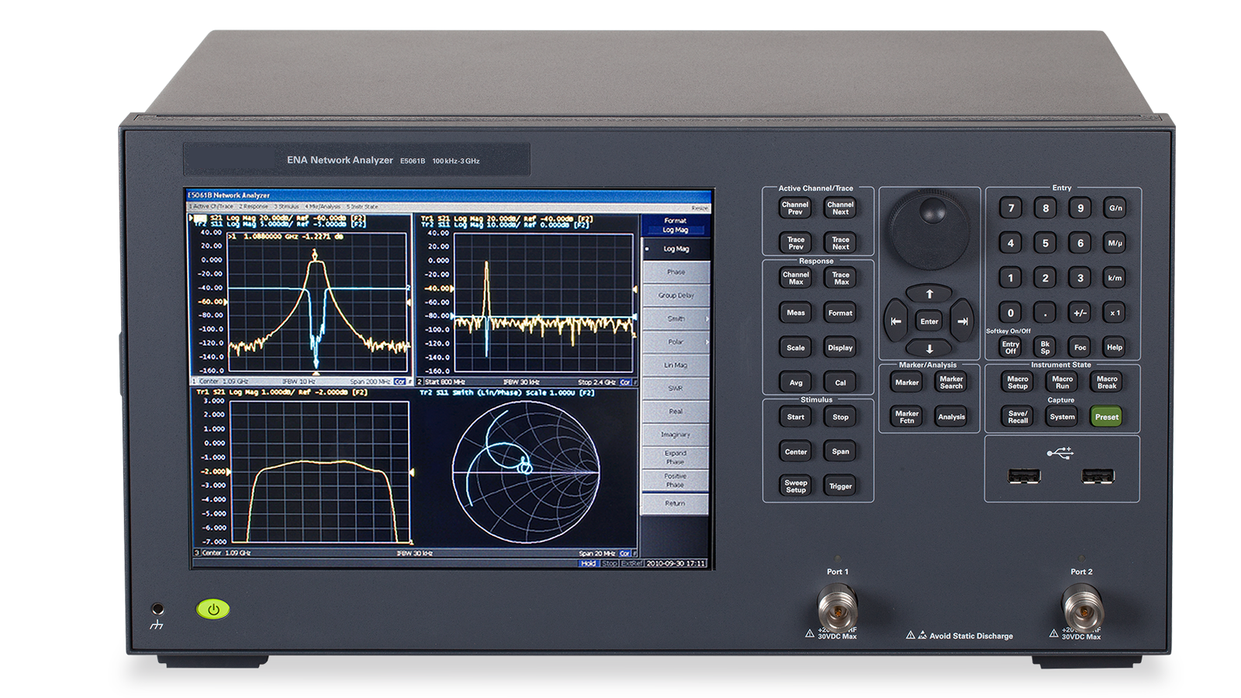Hit the System capture button
The width and height of the screenshot is (1241, 698).
coord(1062,417)
